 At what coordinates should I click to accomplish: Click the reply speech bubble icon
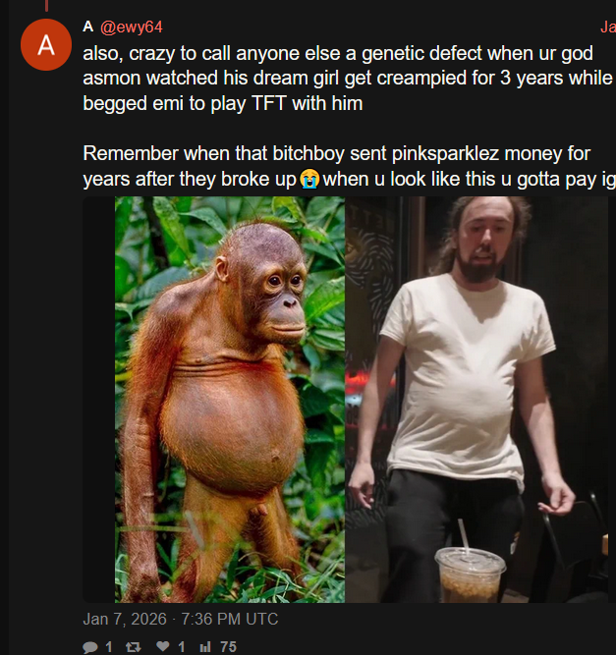pos(90,647)
